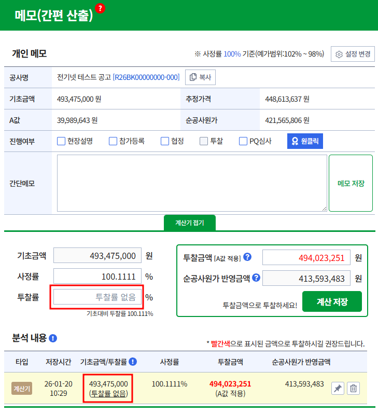Open the 순공사원가 반영금액 help icon
Viewport: 378px width, 414px height.
click(x=255, y=278)
